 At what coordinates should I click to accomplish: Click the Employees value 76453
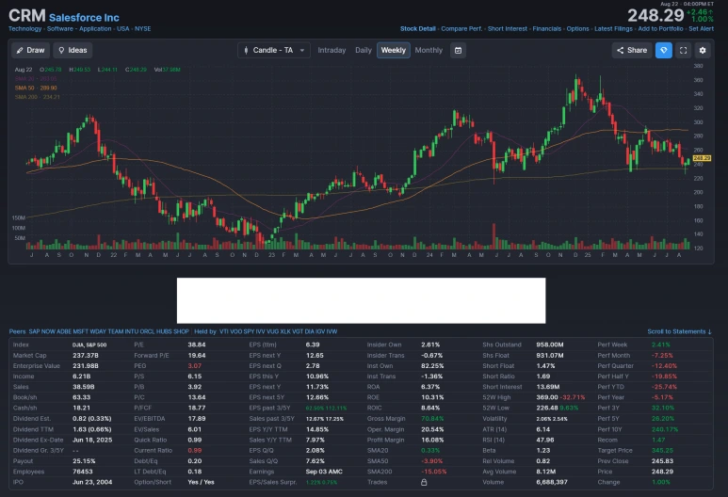pyautogui.click(x=82, y=472)
